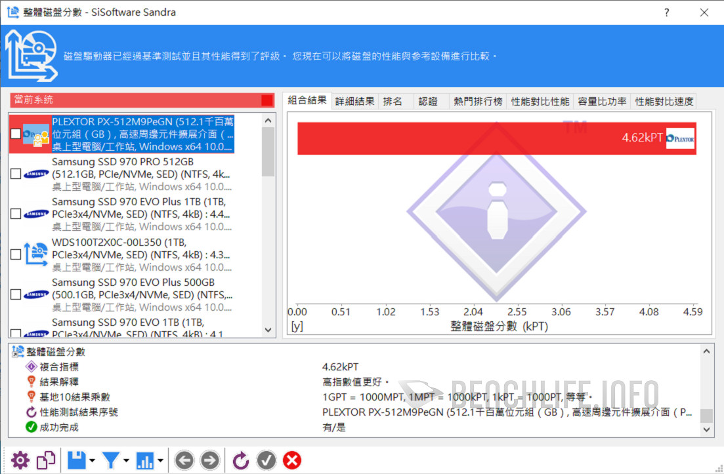Open the 性能對比速度 tab
Viewport: 724px width, 474px height.
(x=664, y=101)
